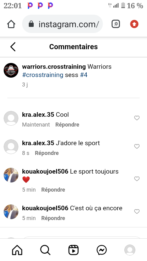147x261 pixels.
Task: Open the browser tabs switcher
Action: 116,24
